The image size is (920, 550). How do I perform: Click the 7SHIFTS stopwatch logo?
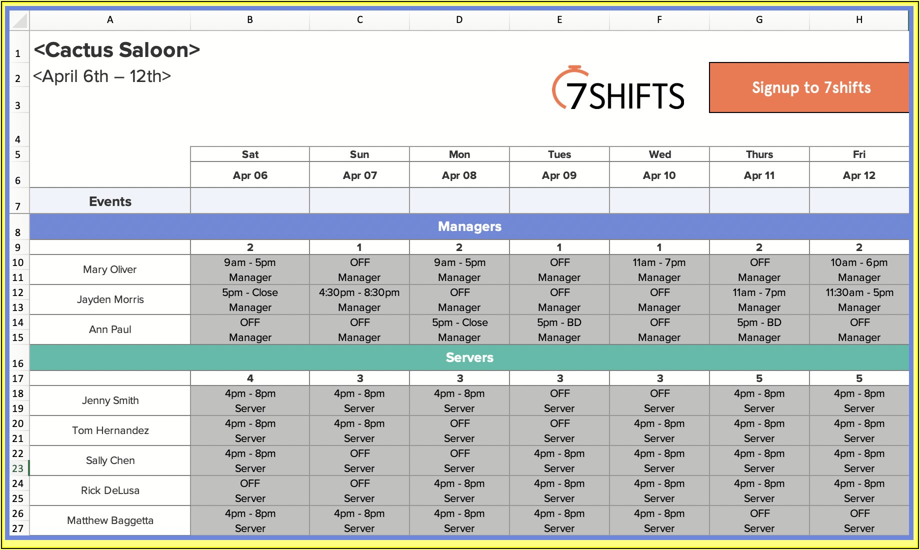(x=618, y=89)
